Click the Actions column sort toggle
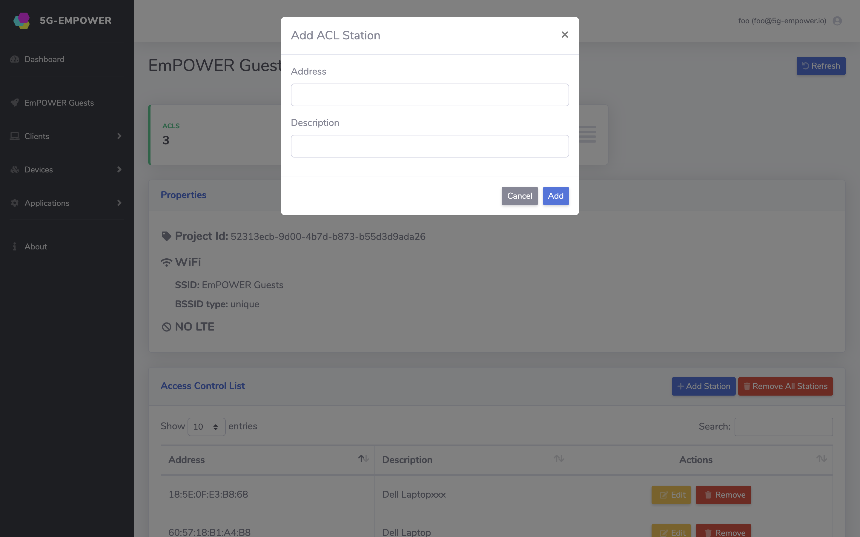Viewport: 860px width, 537px height. pos(821,459)
